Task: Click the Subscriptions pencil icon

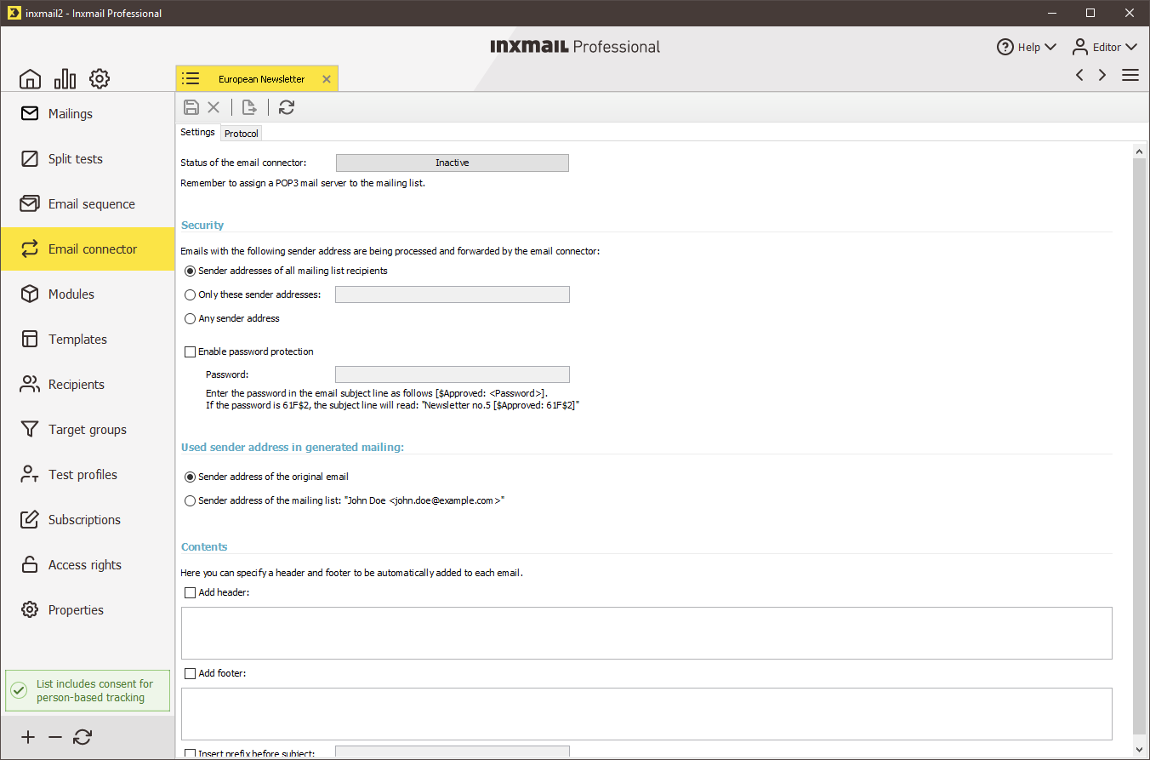Action: (x=30, y=519)
